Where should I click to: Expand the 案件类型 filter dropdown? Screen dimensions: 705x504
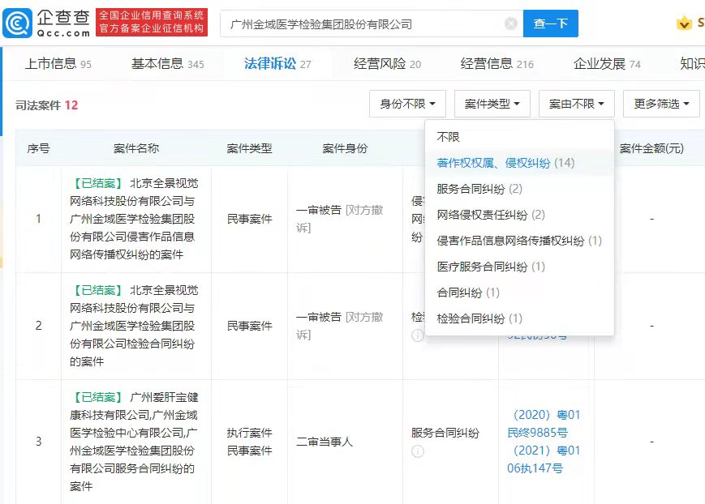point(492,104)
